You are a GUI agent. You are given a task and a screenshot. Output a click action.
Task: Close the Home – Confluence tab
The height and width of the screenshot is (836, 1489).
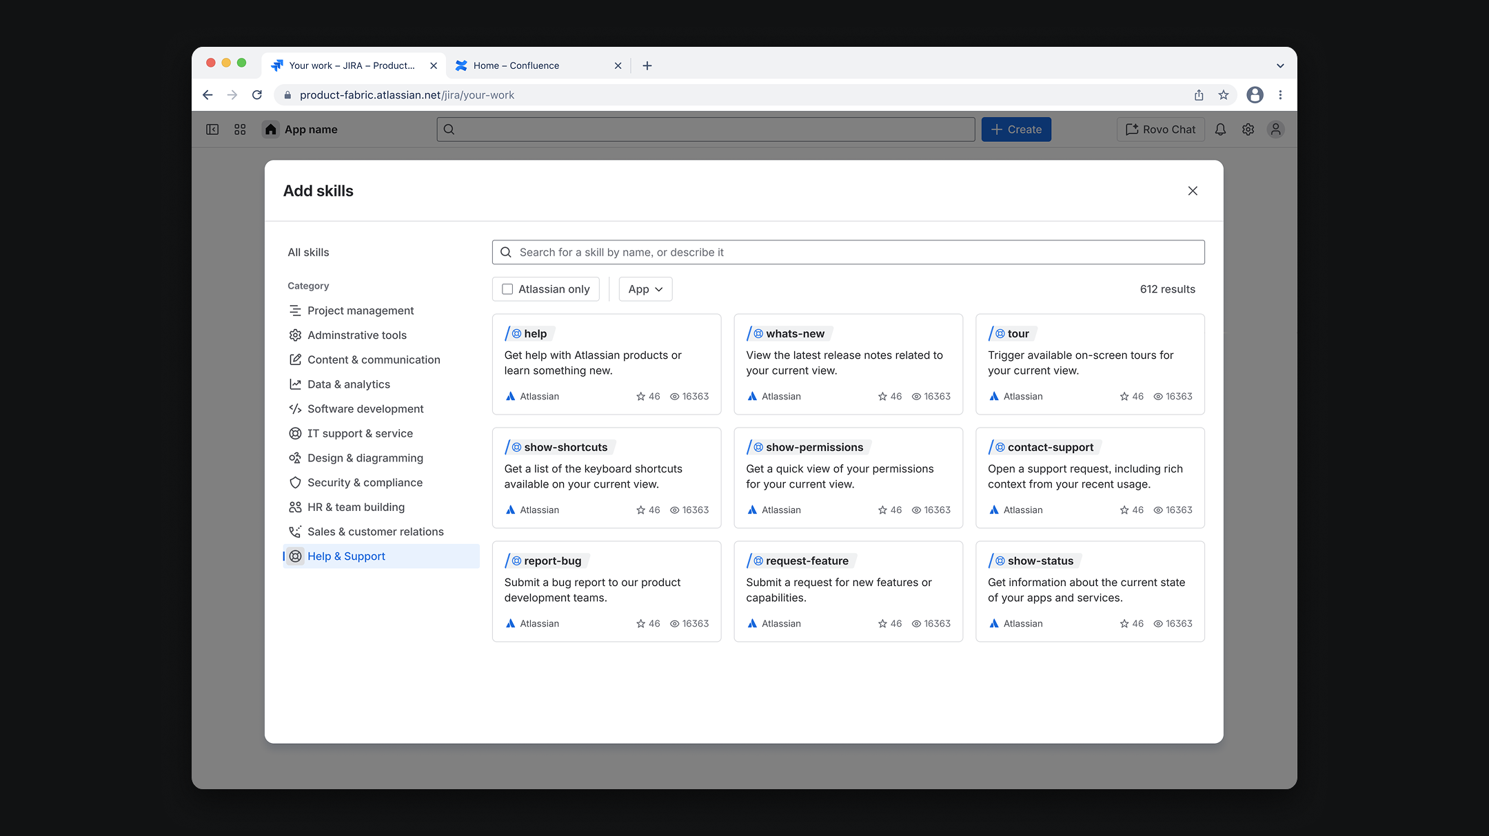click(x=618, y=65)
